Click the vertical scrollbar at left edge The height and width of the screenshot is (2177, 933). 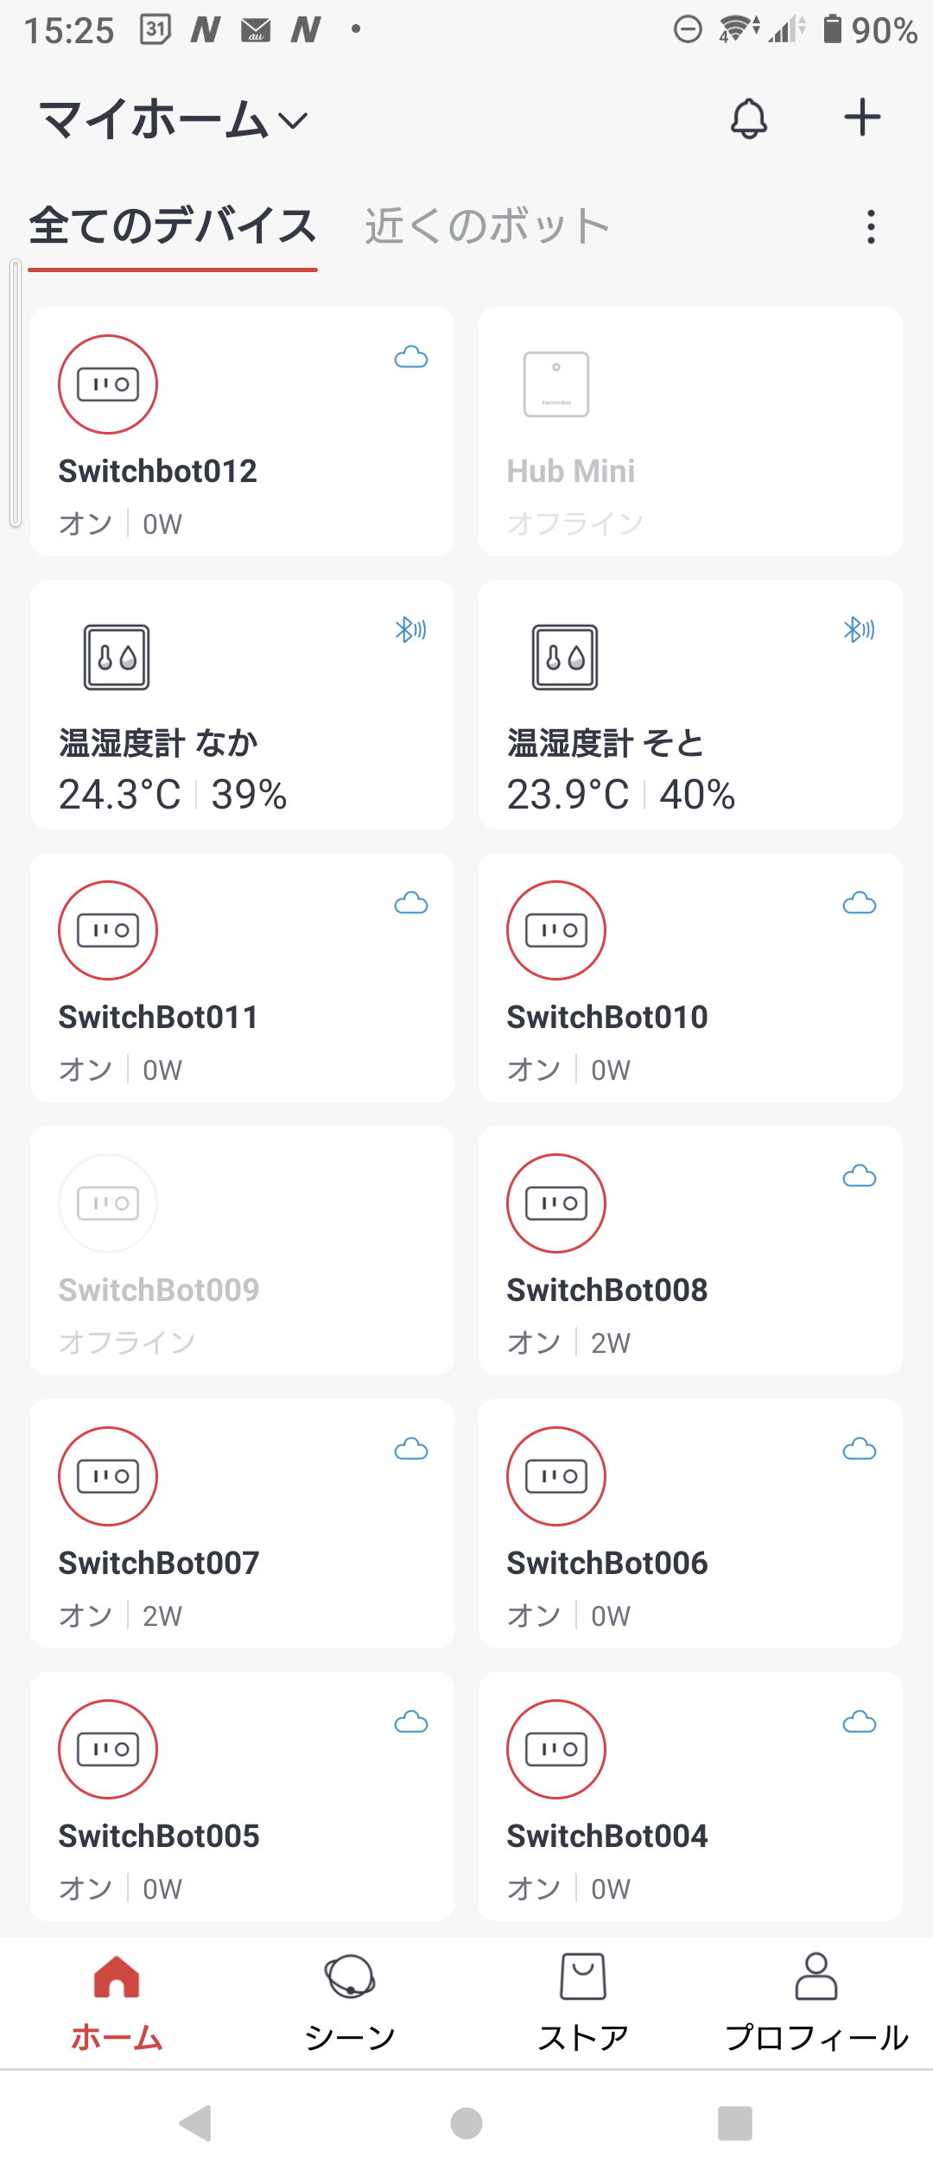pos(15,393)
